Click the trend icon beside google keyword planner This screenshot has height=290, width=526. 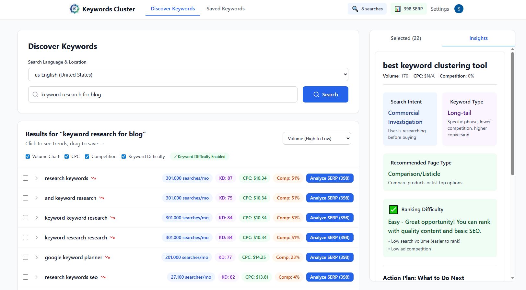[108, 257]
